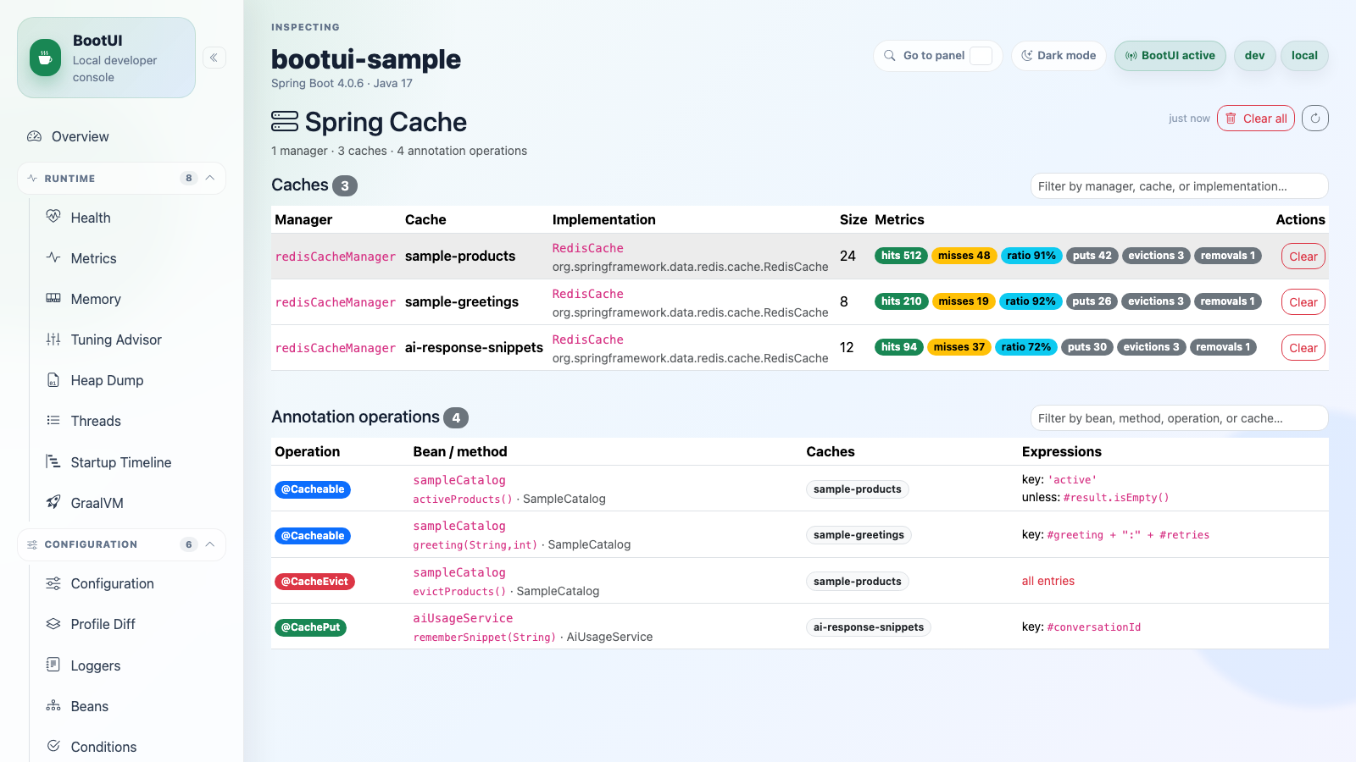Click the dev profile badge

coord(1254,56)
